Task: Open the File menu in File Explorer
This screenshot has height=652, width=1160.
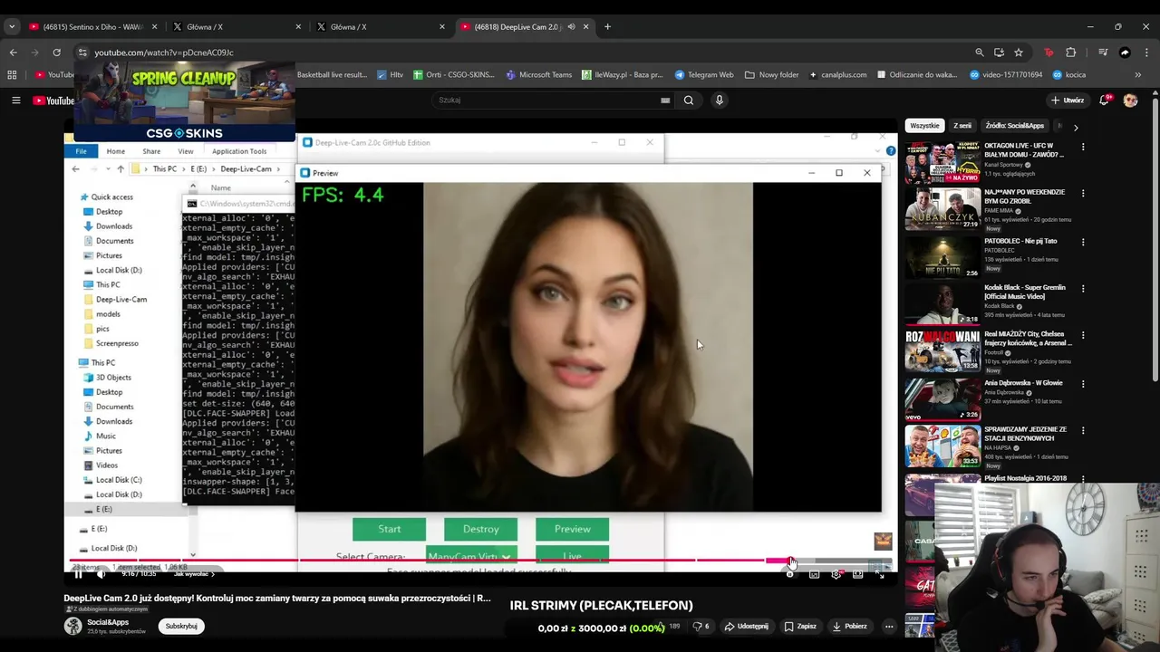Action: click(x=81, y=151)
